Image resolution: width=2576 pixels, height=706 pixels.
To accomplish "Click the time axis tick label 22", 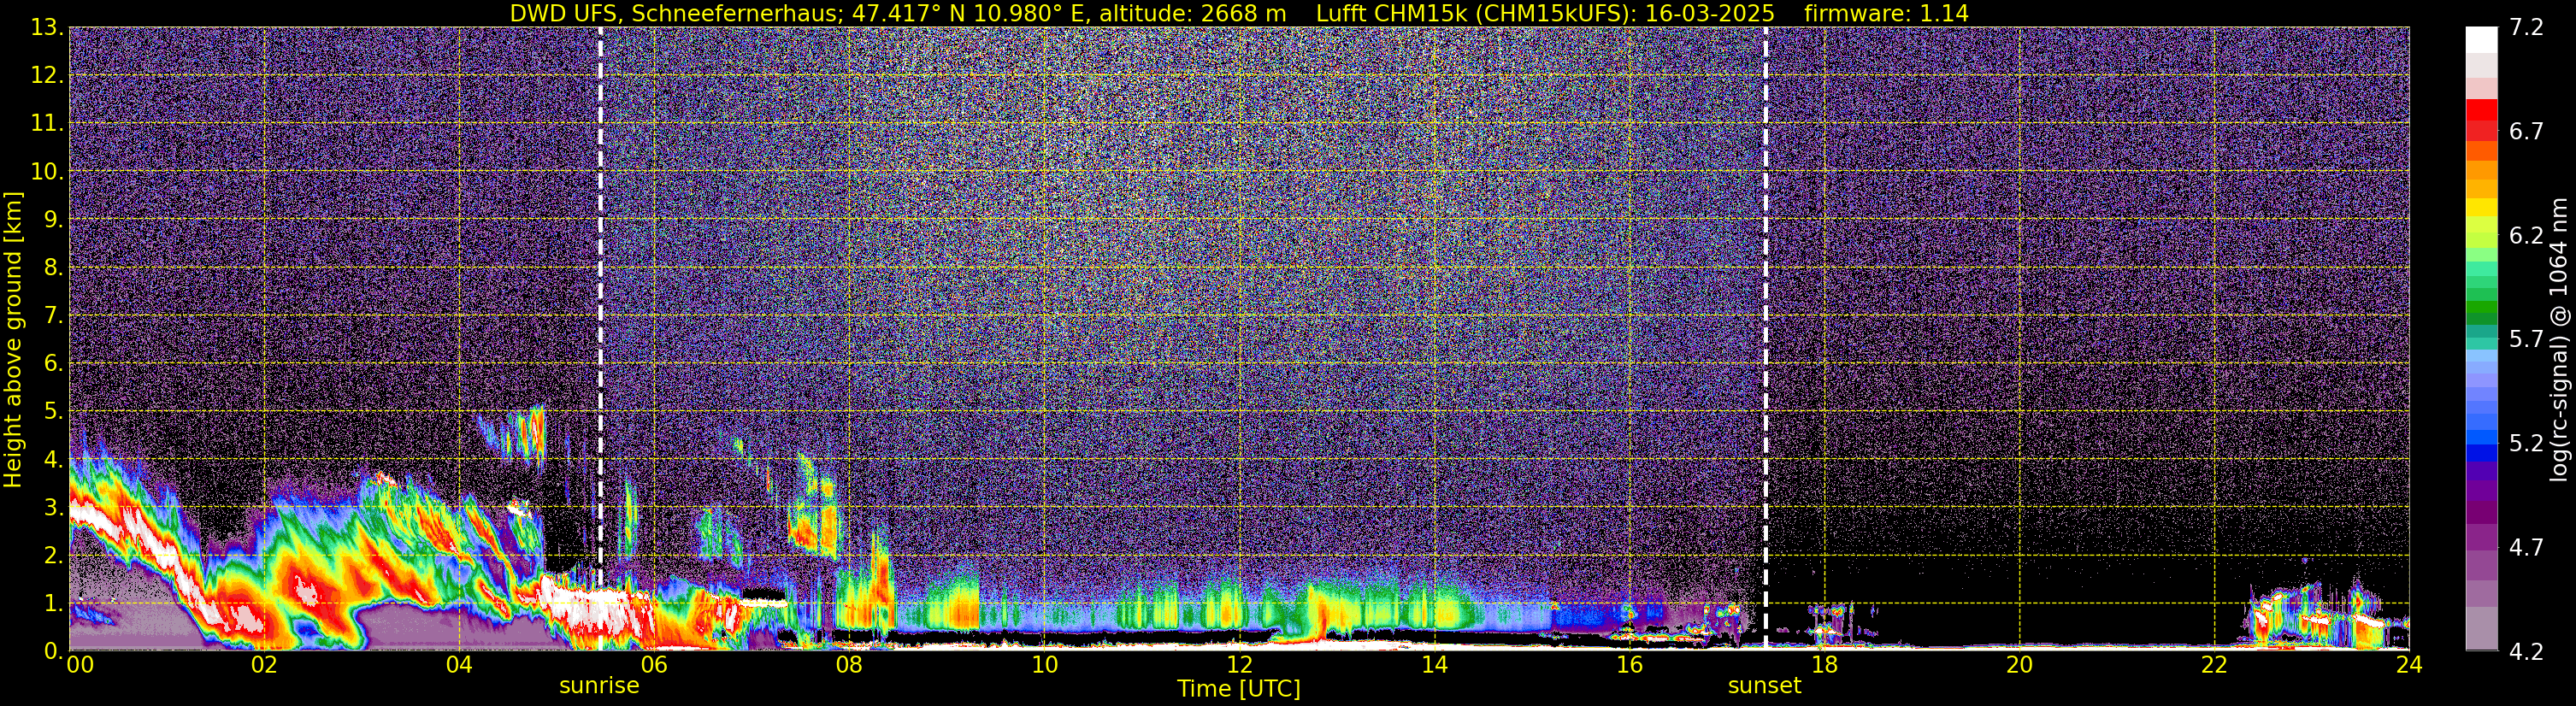I will tap(2214, 665).
